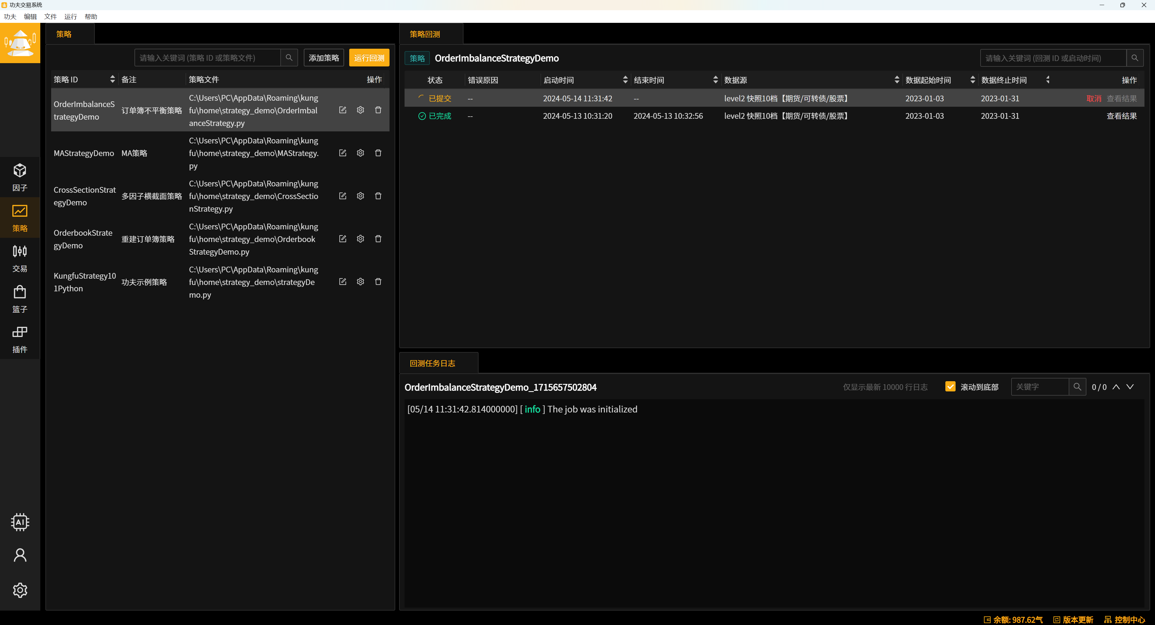Open the 帮助 menu
Image resolution: width=1155 pixels, height=625 pixels.
point(91,17)
